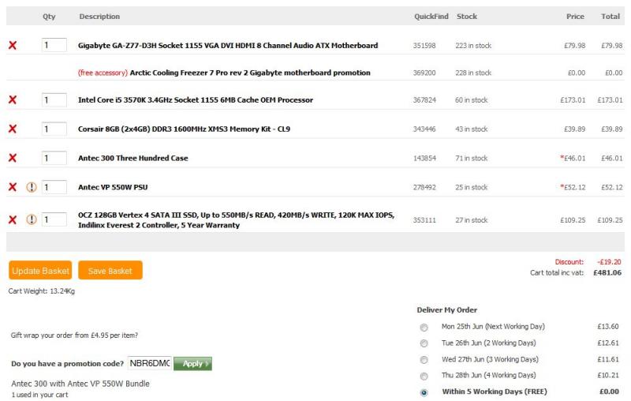Open the Antec VP 550W PSU link

point(113,187)
